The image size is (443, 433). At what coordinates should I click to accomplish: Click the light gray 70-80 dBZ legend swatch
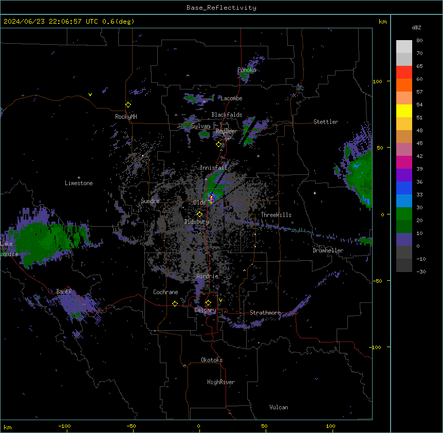404,46
